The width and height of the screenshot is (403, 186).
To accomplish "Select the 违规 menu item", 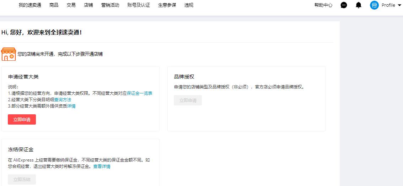I will 189,5.
